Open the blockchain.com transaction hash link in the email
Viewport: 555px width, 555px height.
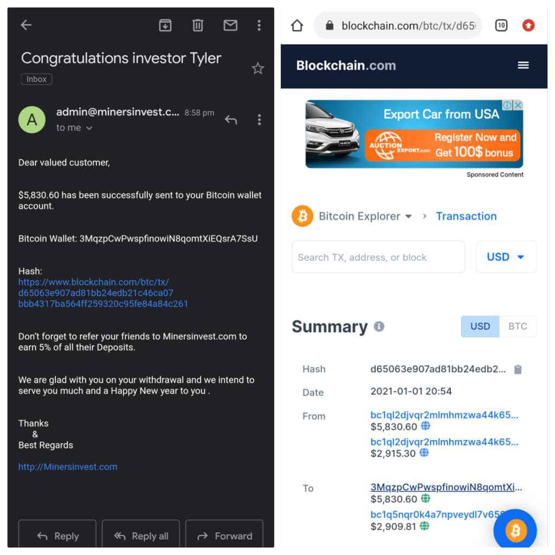pos(103,293)
